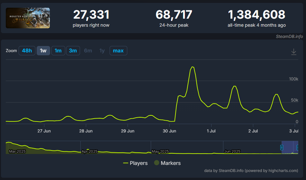Click the data by SteamDB.info highcharts credit
Viewport: 306px width, 180px height.
tap(251, 171)
